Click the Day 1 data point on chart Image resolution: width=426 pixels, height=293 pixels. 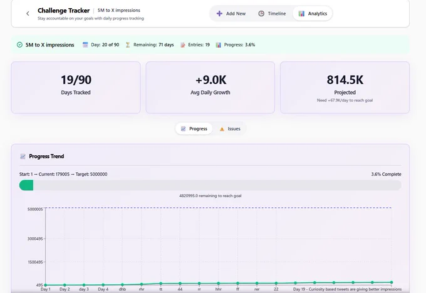pos(45,285)
